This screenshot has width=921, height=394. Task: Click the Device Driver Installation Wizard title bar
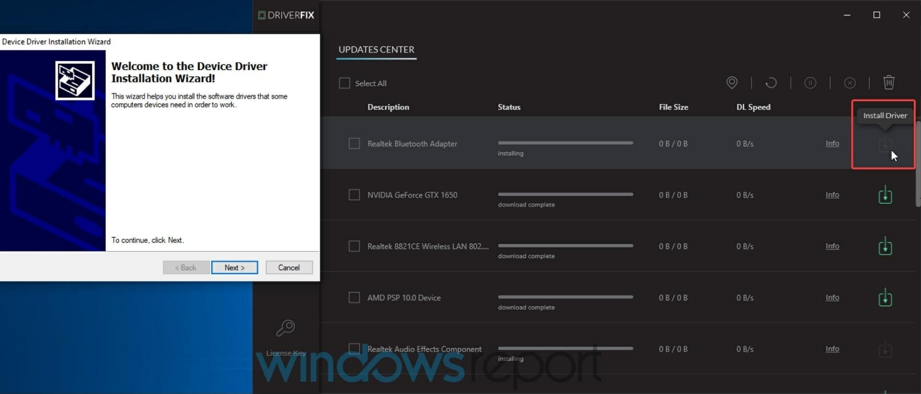(x=160, y=42)
